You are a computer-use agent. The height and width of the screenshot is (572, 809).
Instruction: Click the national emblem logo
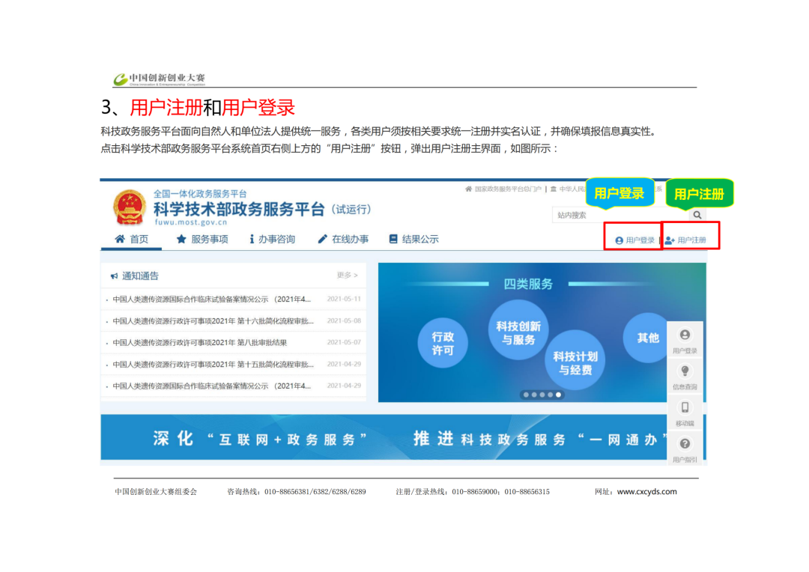(130, 208)
